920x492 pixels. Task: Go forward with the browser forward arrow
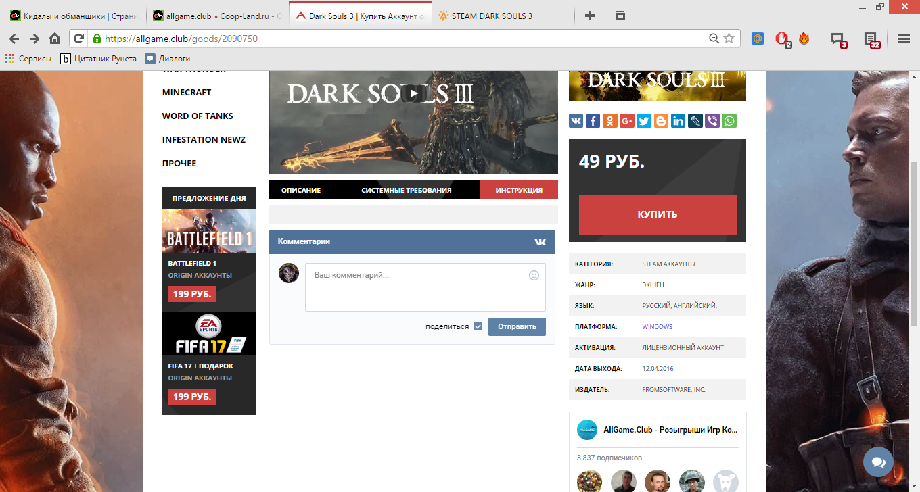point(34,39)
